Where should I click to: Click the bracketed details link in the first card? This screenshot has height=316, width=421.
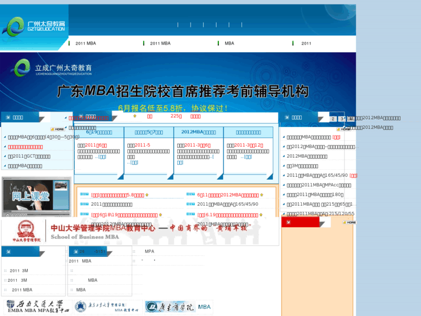102,157
